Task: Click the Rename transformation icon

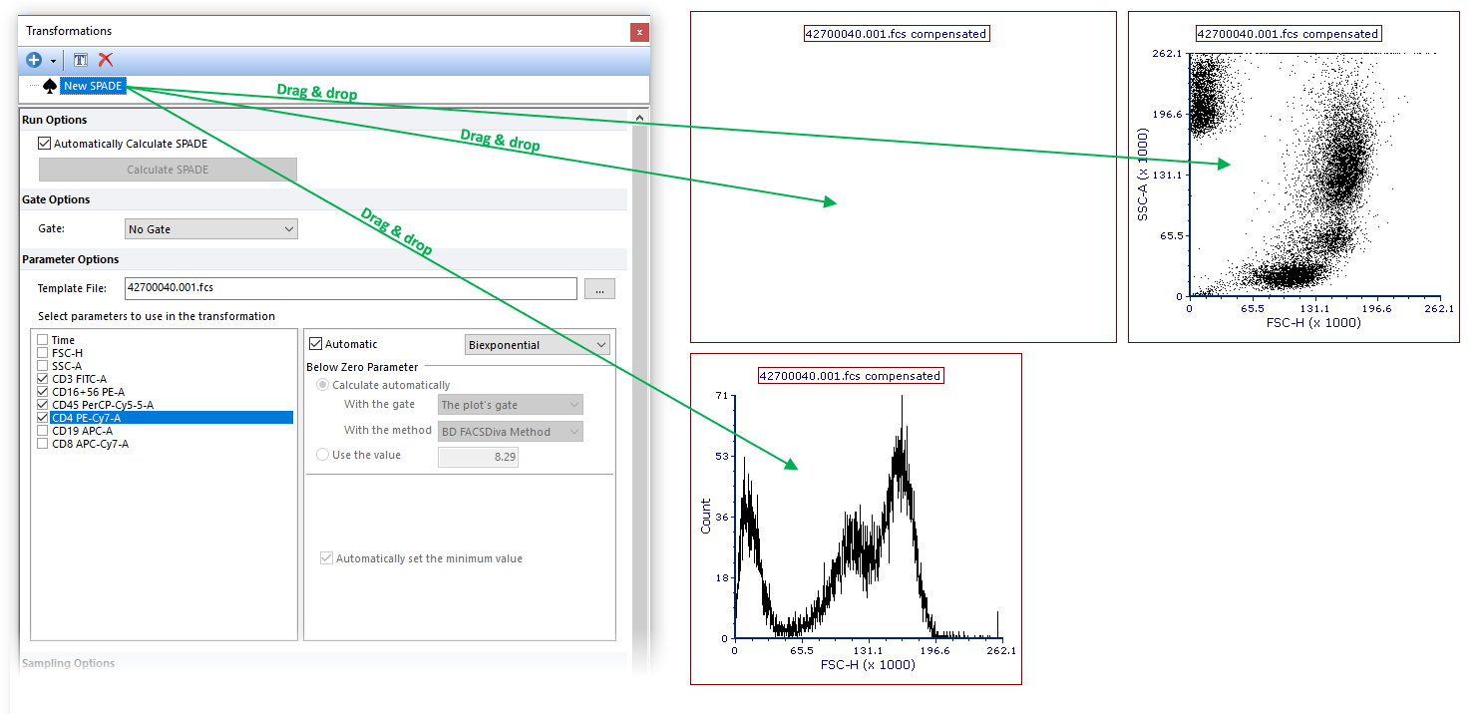Action: [x=81, y=60]
